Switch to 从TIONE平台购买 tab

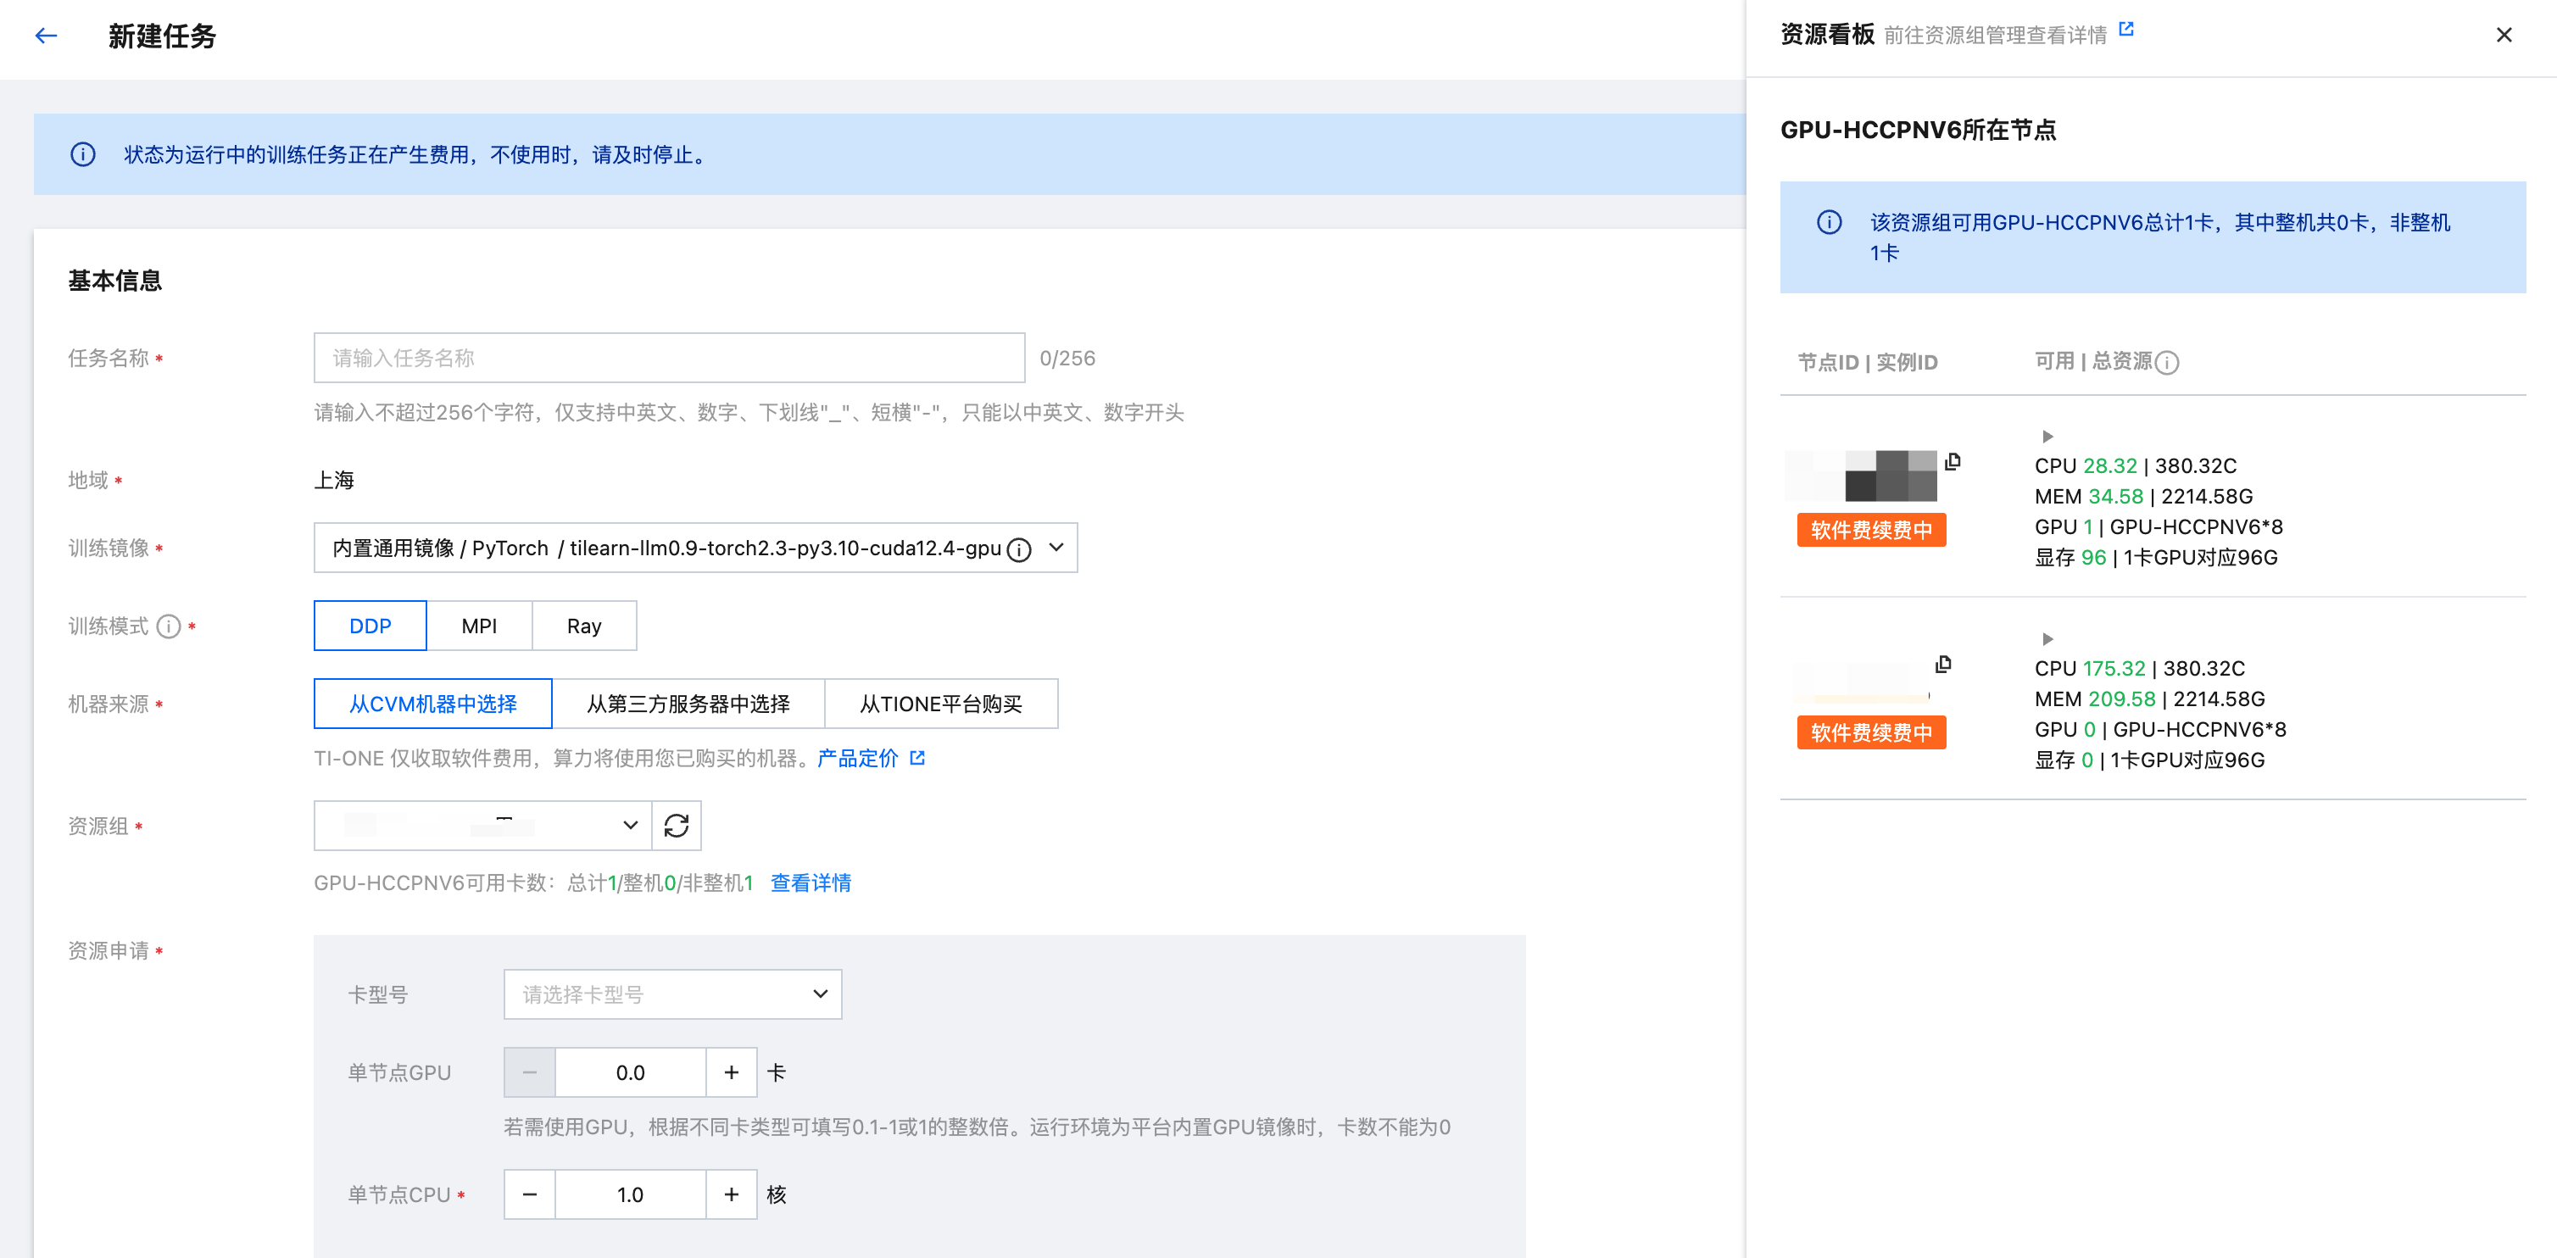click(x=940, y=704)
